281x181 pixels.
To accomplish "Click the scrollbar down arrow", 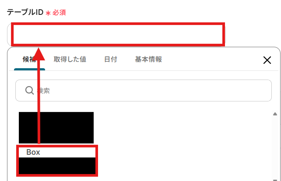I will [275, 180].
